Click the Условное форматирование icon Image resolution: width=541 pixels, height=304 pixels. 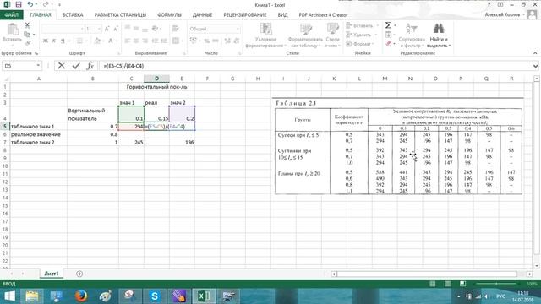tap(265, 29)
